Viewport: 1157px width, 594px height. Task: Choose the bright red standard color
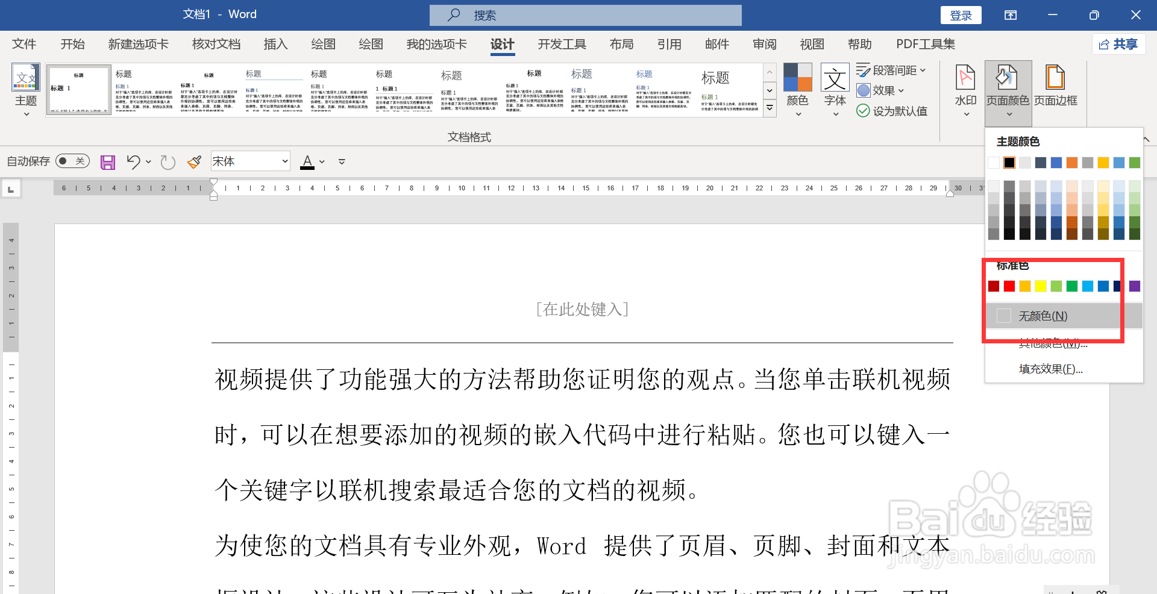[1009, 286]
